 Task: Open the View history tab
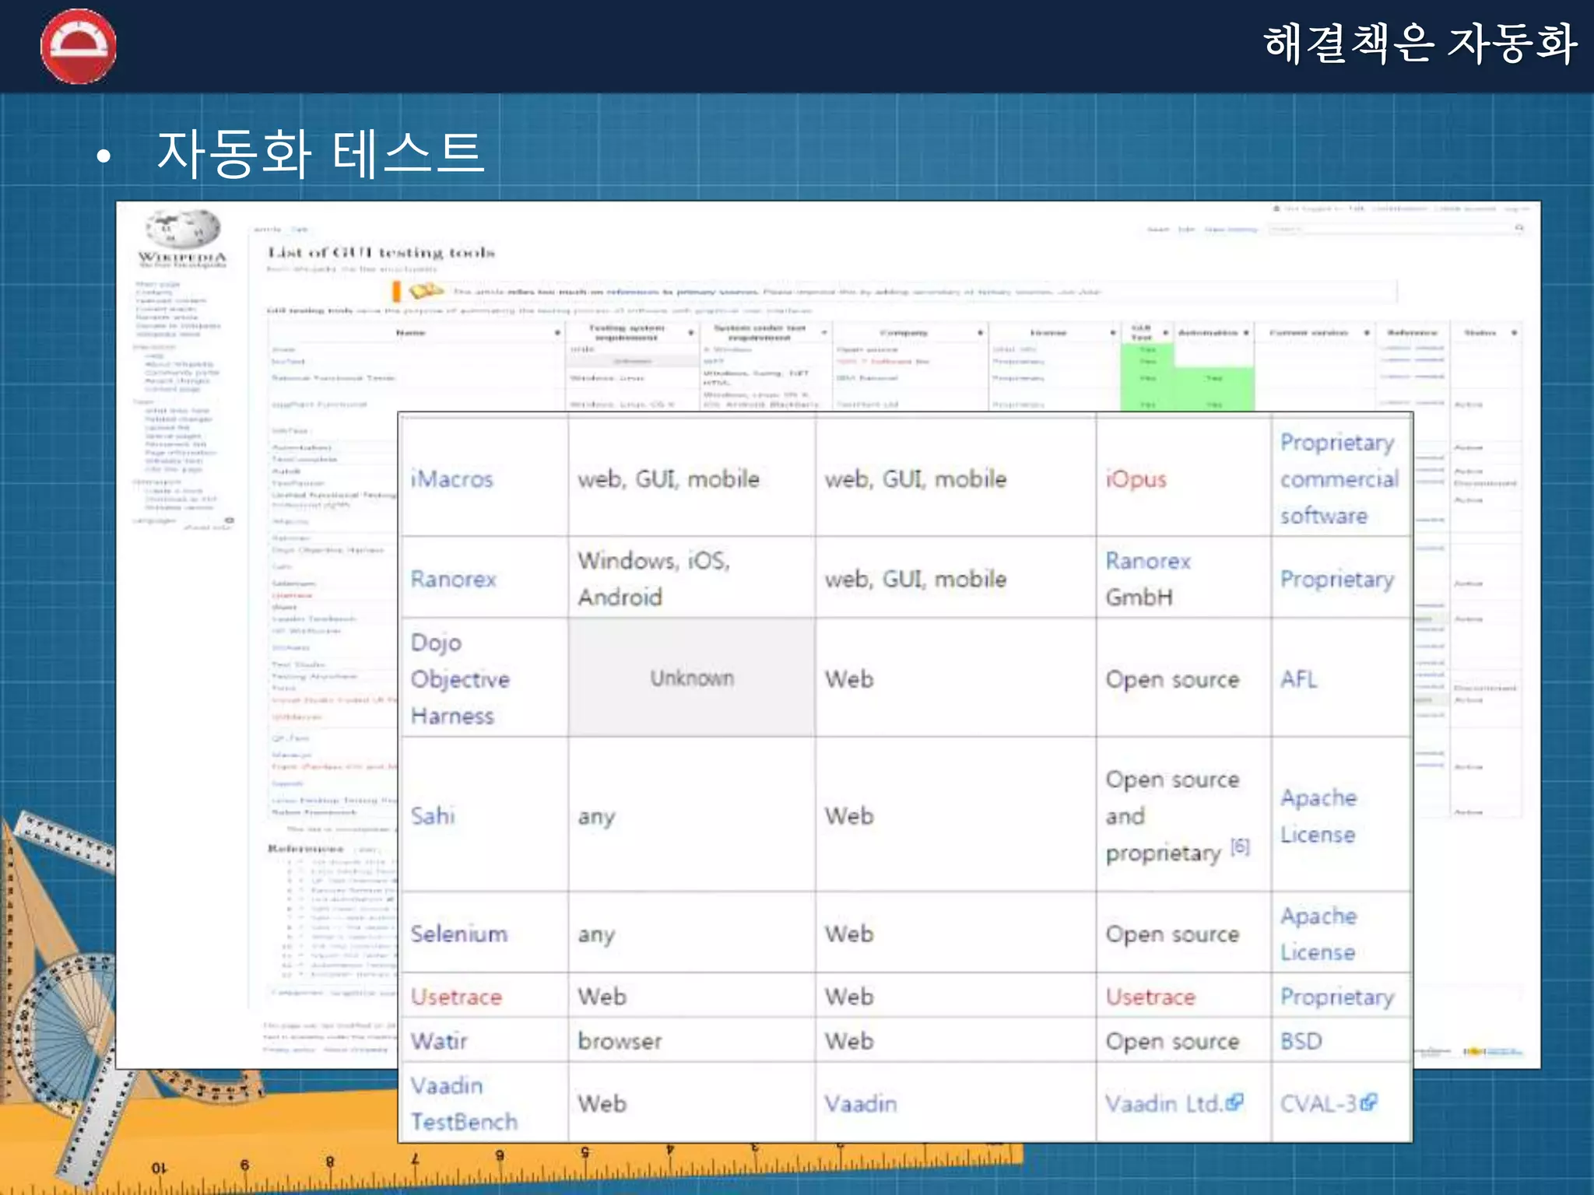1231,230
